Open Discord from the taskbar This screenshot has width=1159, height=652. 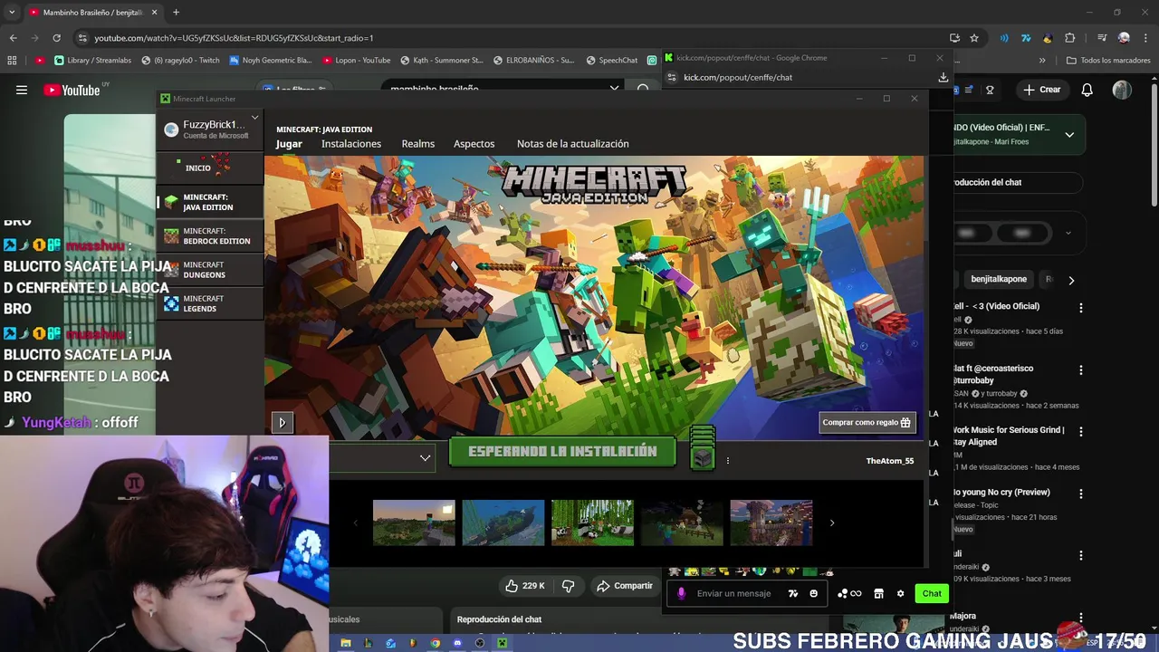click(x=457, y=643)
